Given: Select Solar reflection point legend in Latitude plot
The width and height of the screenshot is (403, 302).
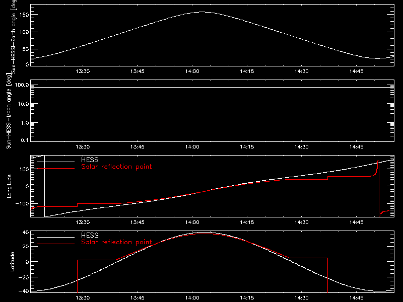Looking at the screenshot, I should coord(116,242).
